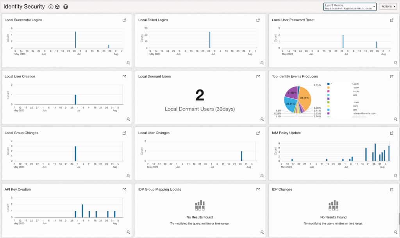Open Local Failed Logins in a larger view

(258, 20)
